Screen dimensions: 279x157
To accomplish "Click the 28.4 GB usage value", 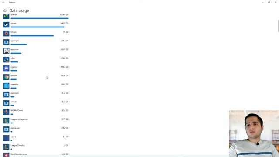I will (65, 41).
